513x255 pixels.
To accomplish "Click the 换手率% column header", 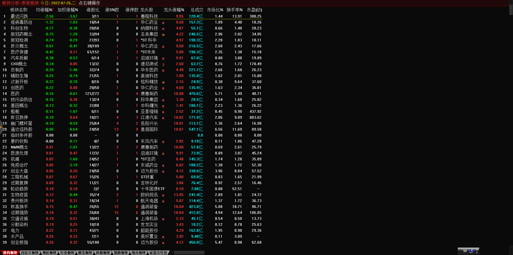I will 234,10.
